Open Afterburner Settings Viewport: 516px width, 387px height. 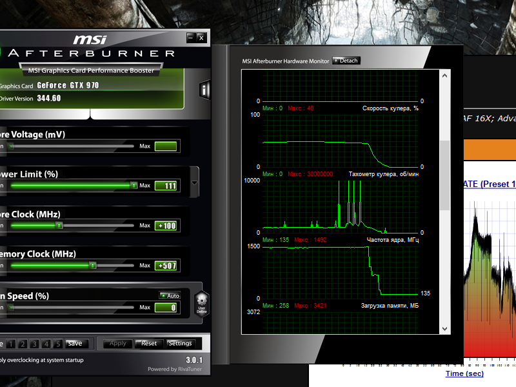[x=180, y=344]
